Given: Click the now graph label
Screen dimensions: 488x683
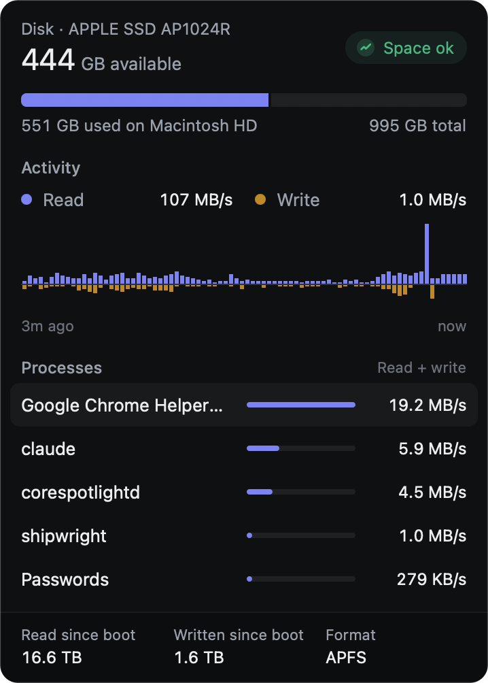Looking at the screenshot, I should 452,327.
